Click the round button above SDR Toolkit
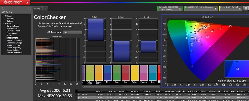249x101 pixels. (3, 8)
